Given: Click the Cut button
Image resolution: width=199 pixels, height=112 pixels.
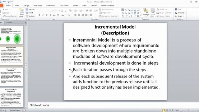Looking at the screenshot, I should 5,9.
